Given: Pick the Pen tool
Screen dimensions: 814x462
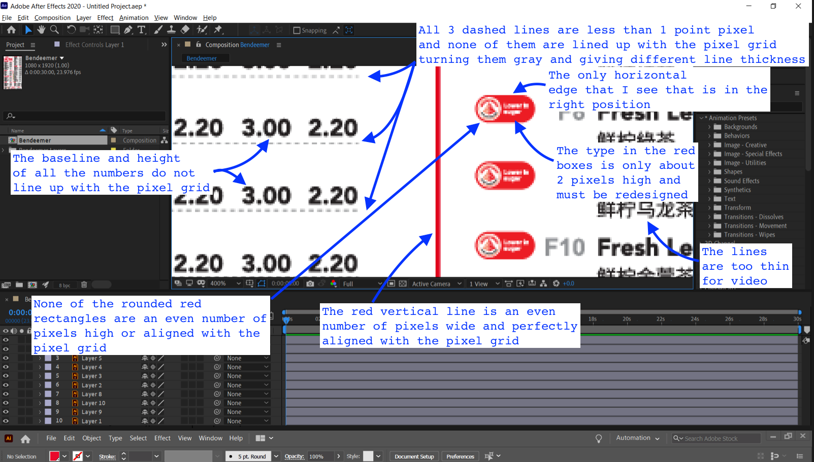Looking at the screenshot, I should click(129, 30).
